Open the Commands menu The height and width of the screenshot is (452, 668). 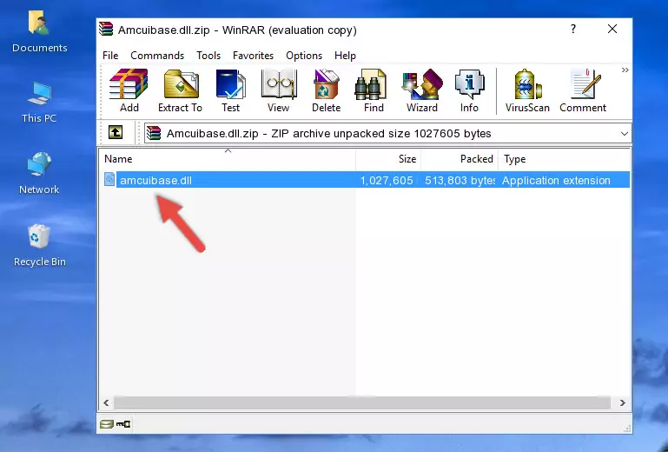point(157,56)
